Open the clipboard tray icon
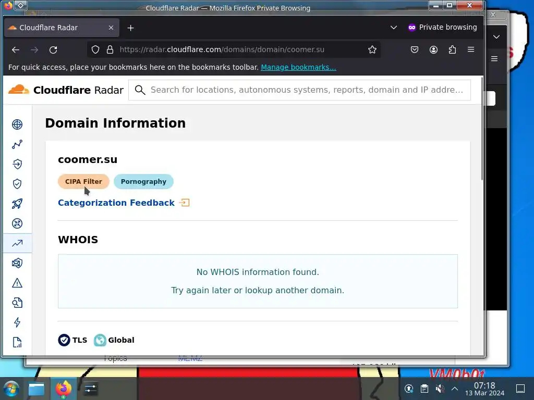This screenshot has width=534, height=400. [x=424, y=389]
